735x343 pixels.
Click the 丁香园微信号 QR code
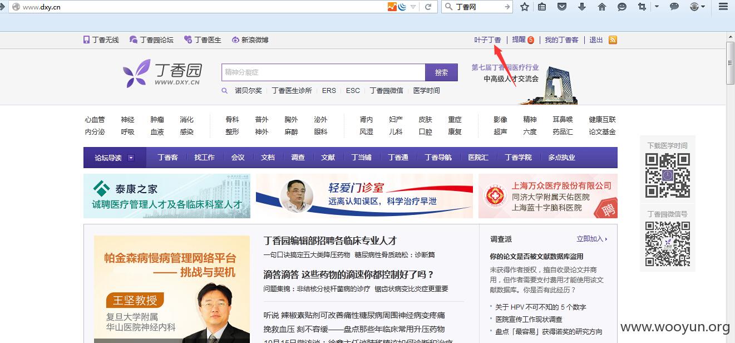(x=668, y=244)
